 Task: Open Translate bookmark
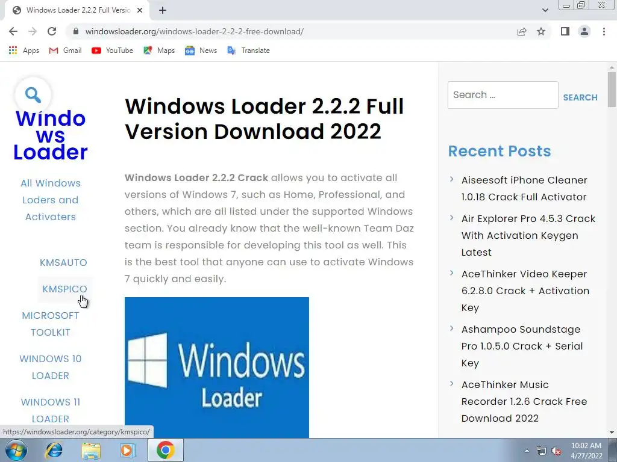coord(248,51)
